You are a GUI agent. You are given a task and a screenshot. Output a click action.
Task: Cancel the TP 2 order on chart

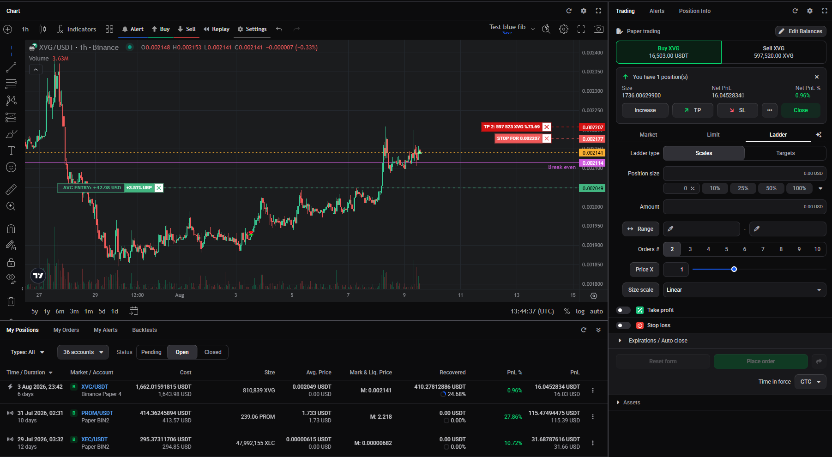[547, 127]
